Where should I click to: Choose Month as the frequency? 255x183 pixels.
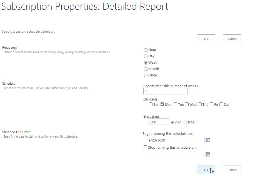click(146, 69)
